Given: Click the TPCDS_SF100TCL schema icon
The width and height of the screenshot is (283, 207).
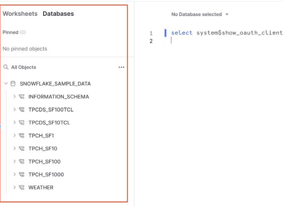Looking at the screenshot, I should pos(22,110).
